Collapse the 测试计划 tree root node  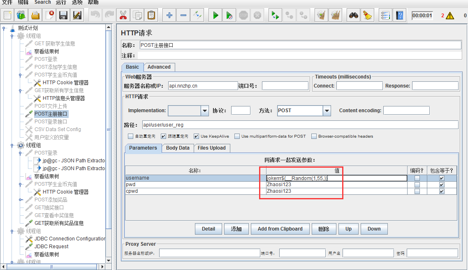tap(5, 28)
